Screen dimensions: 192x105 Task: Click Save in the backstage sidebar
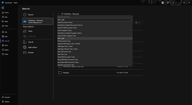click(x=5, y=37)
